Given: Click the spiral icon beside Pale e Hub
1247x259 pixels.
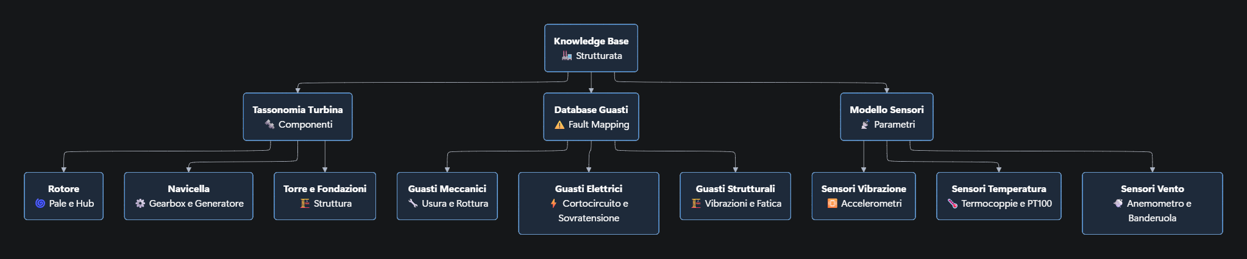Looking at the screenshot, I should coord(40,204).
